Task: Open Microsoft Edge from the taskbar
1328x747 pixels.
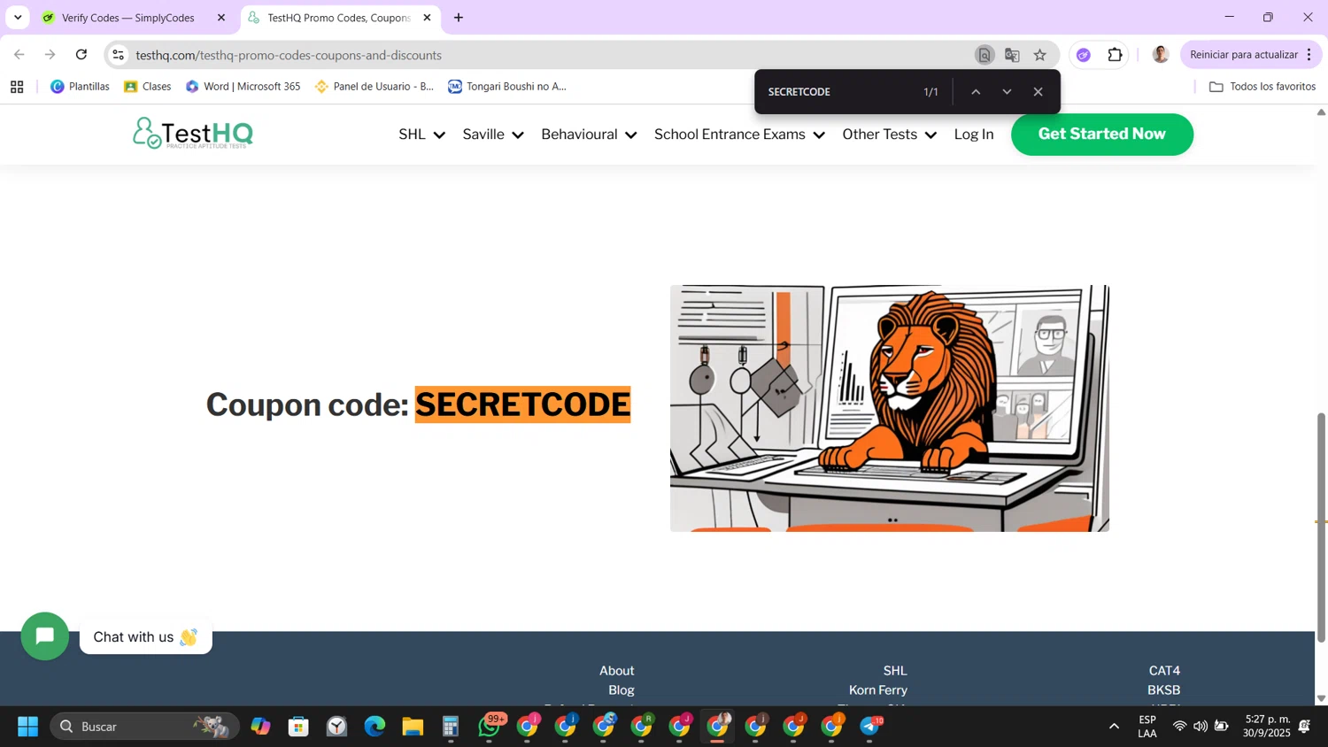Action: pyautogui.click(x=374, y=727)
